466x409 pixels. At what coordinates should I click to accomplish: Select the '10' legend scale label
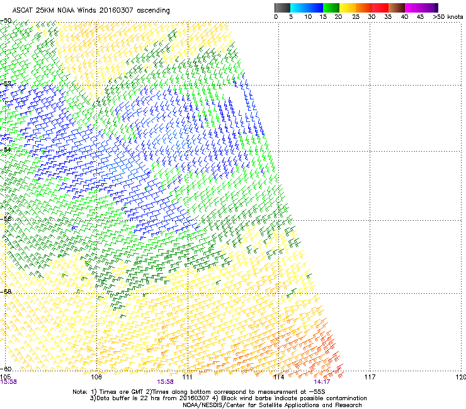click(x=308, y=17)
